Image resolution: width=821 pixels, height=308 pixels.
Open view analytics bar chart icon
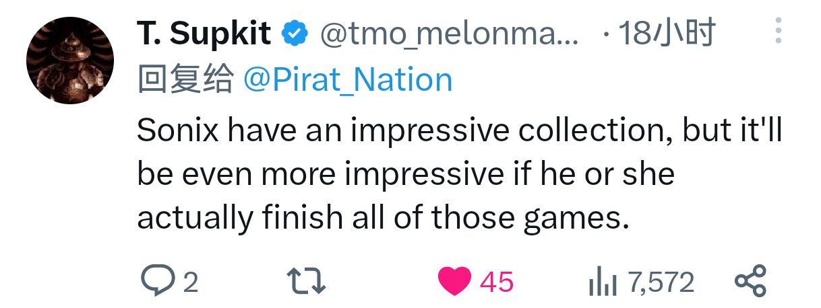tap(603, 282)
